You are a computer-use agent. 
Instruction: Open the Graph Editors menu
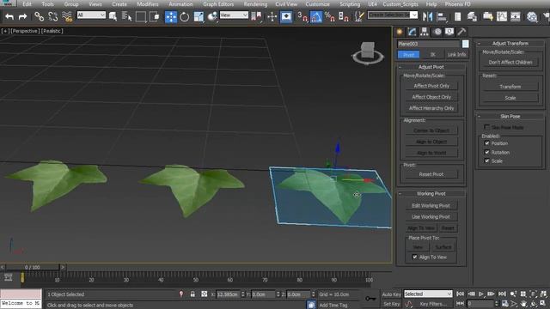[218, 4]
